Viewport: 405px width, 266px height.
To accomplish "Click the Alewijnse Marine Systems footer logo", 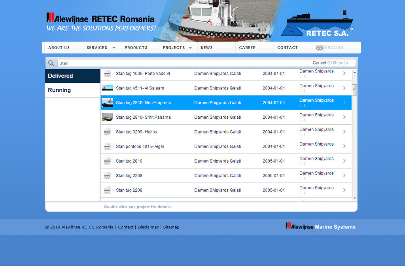I will (x=320, y=226).
